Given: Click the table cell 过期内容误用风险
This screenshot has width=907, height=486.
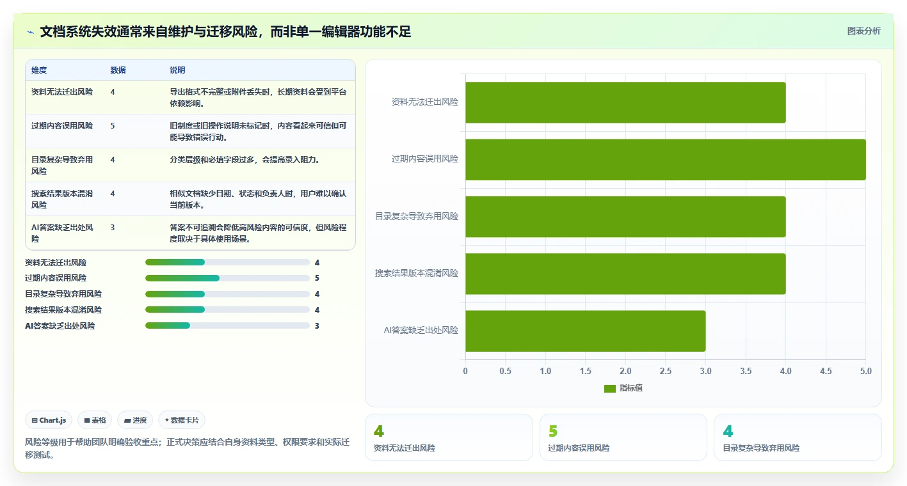Looking at the screenshot, I should click(x=62, y=126).
